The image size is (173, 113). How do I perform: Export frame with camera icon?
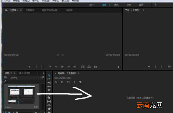pyautogui.click(x=95, y=67)
